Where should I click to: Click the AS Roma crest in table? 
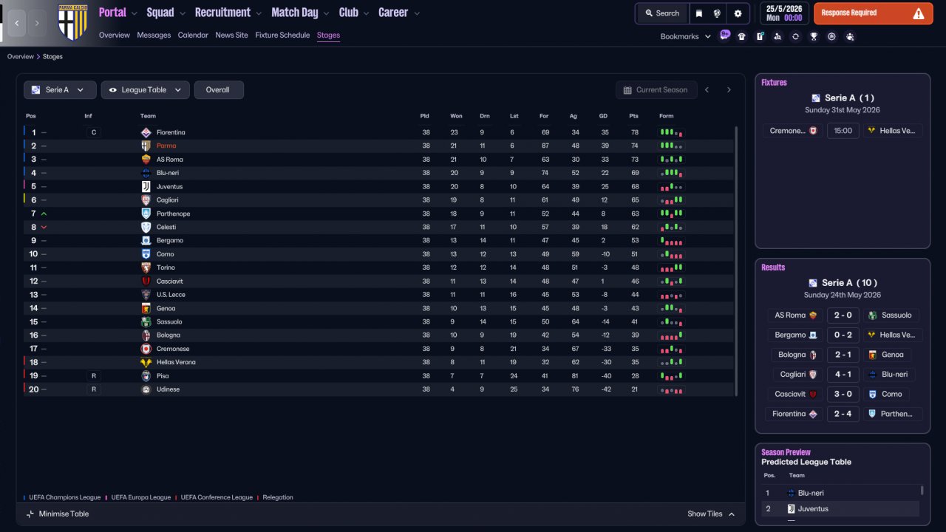[146, 160]
